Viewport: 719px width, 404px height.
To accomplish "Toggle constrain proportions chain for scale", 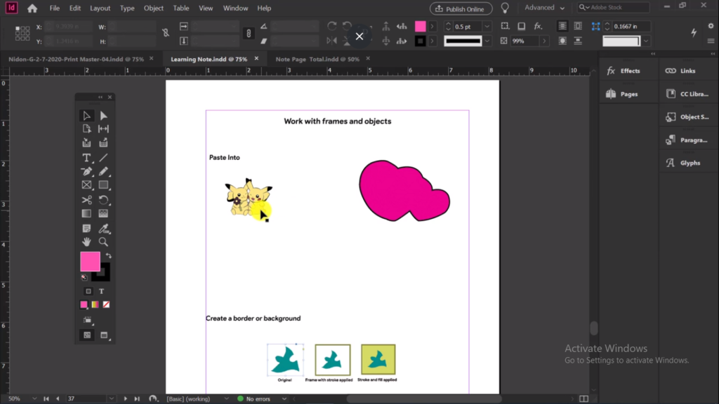I will click(x=249, y=34).
